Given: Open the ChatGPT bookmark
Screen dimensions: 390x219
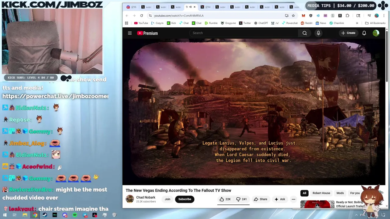Looking at the screenshot, I should click(x=261, y=23).
